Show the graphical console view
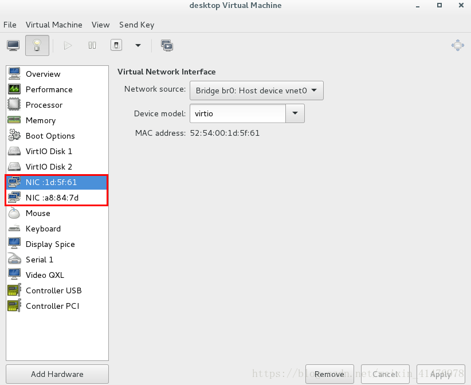 (13, 45)
